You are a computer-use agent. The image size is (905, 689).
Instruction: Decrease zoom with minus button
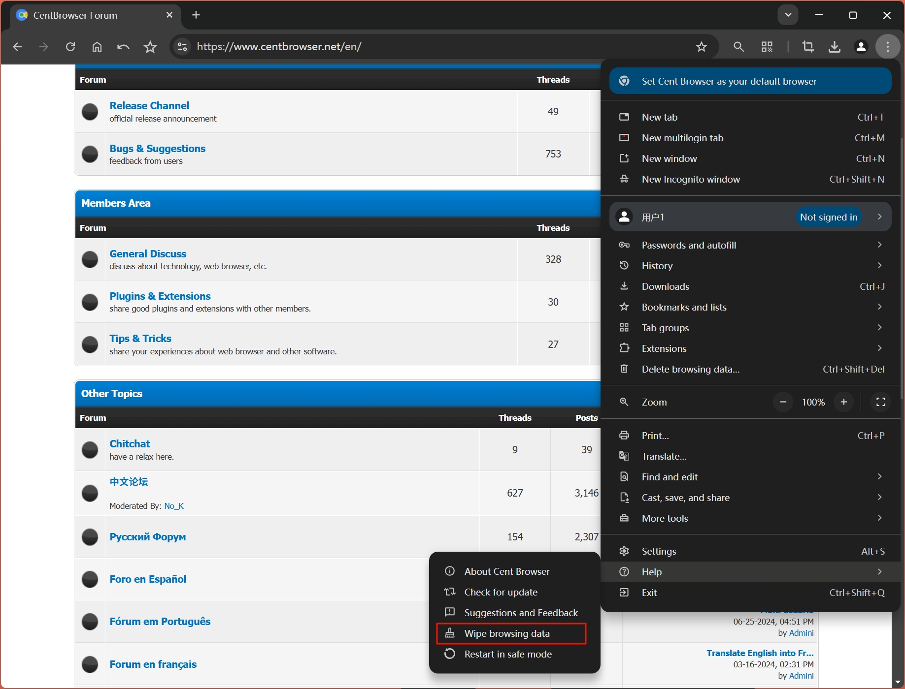(783, 402)
